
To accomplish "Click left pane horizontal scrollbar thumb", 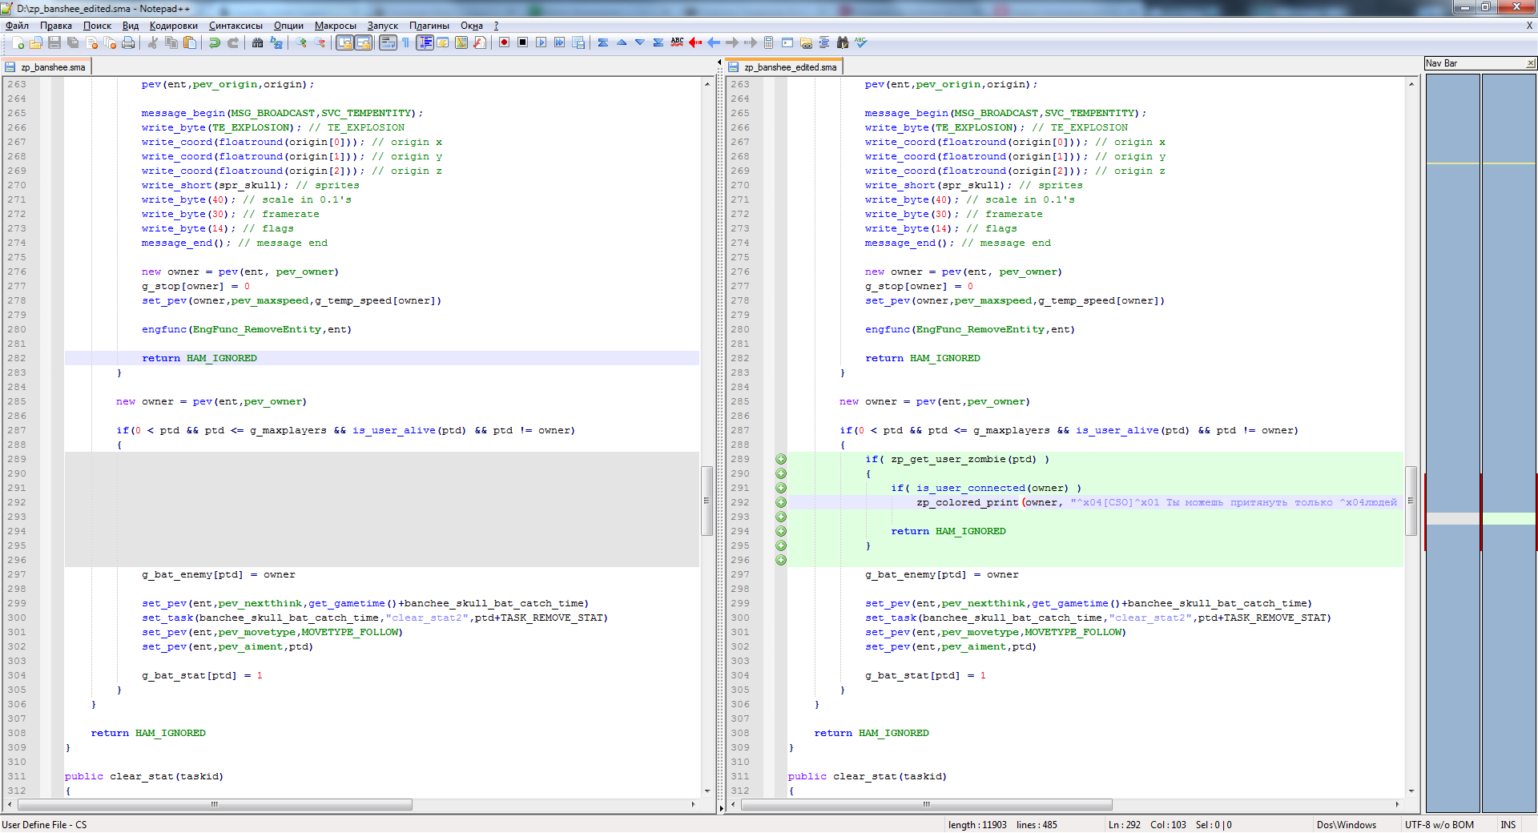I will (215, 804).
